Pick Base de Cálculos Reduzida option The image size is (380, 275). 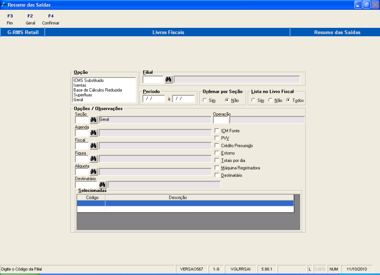coord(98,90)
